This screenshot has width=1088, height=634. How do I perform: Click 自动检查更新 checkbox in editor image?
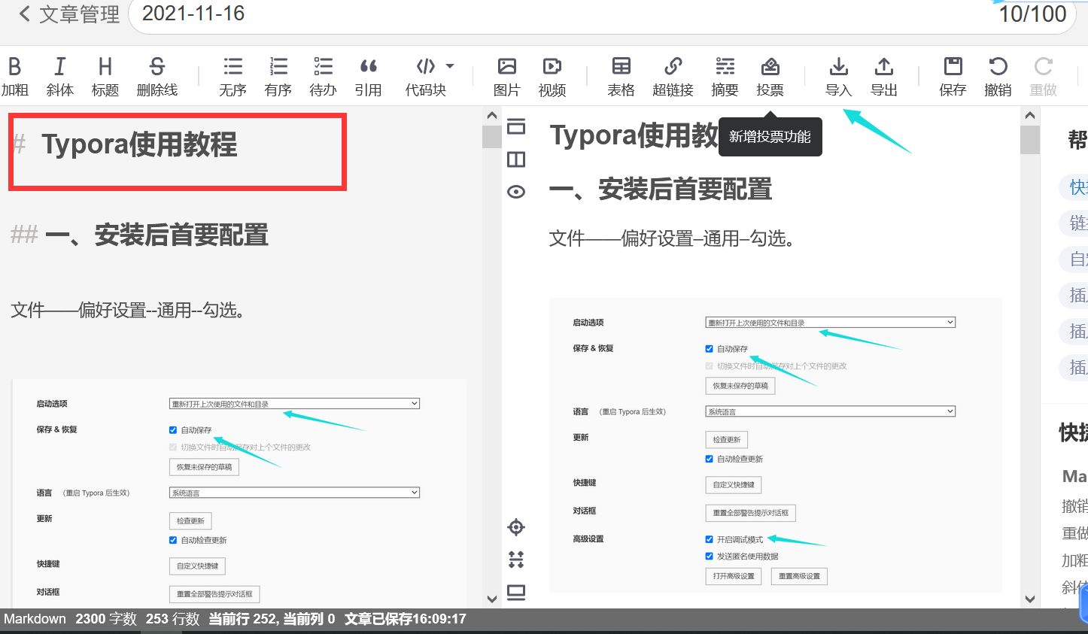tap(173, 540)
